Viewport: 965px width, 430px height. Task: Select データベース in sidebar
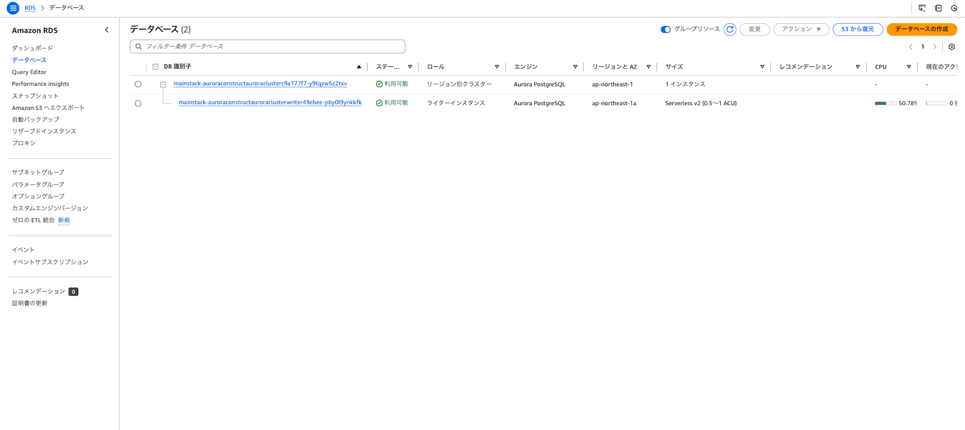point(29,60)
